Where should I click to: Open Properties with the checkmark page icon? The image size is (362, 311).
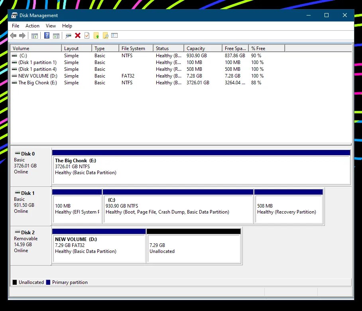(87, 35)
